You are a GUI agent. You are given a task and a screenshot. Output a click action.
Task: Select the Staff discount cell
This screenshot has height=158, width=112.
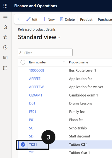click(79, 136)
